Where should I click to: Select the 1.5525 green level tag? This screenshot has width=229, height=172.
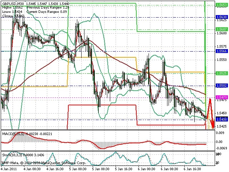click(221, 73)
